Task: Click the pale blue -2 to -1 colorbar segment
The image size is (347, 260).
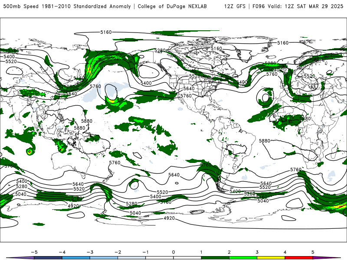Action: [132, 258]
